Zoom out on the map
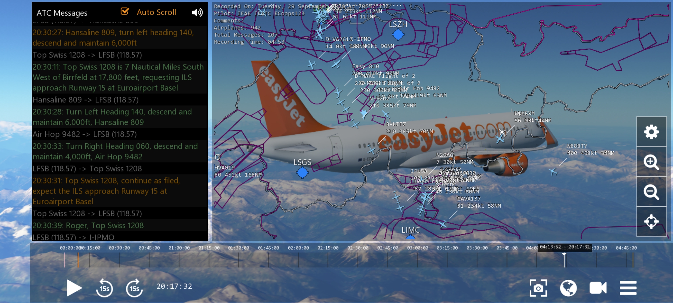Viewport: 673px width, 303px height. (651, 192)
